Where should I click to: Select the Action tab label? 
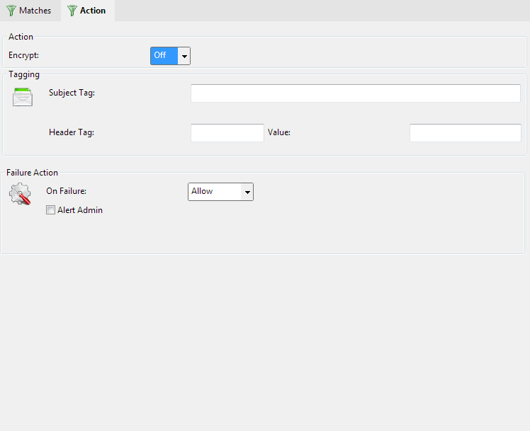[x=93, y=11]
